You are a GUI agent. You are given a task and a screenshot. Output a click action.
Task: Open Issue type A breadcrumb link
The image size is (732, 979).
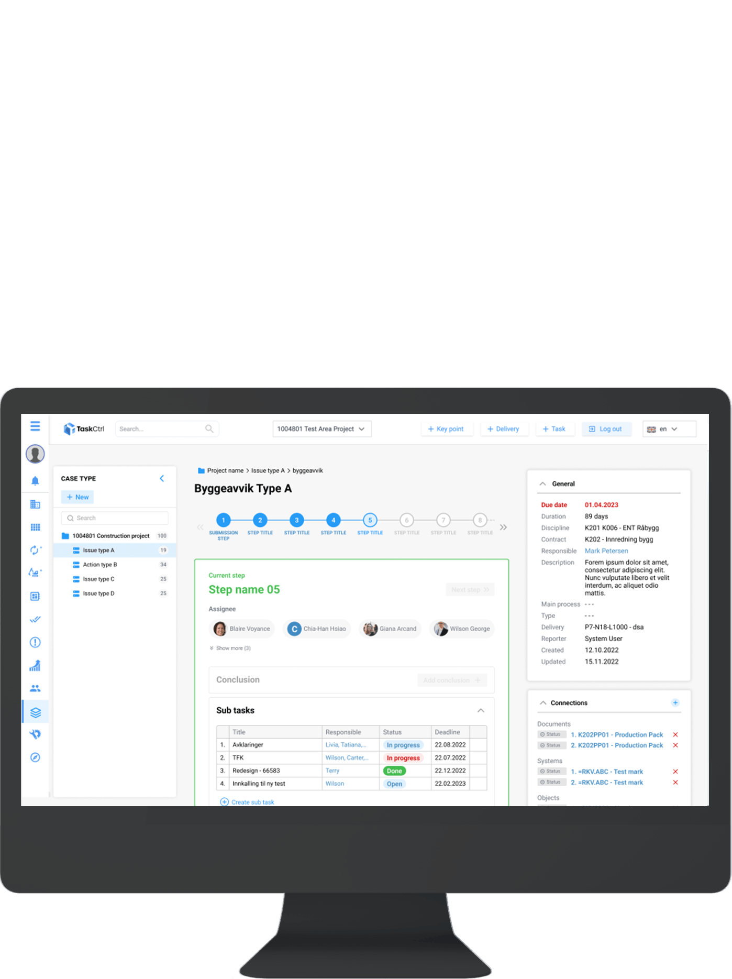click(268, 470)
